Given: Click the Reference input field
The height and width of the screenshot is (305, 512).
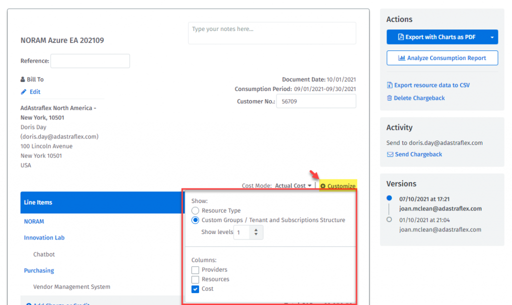Looking at the screenshot, I should 90,61.
